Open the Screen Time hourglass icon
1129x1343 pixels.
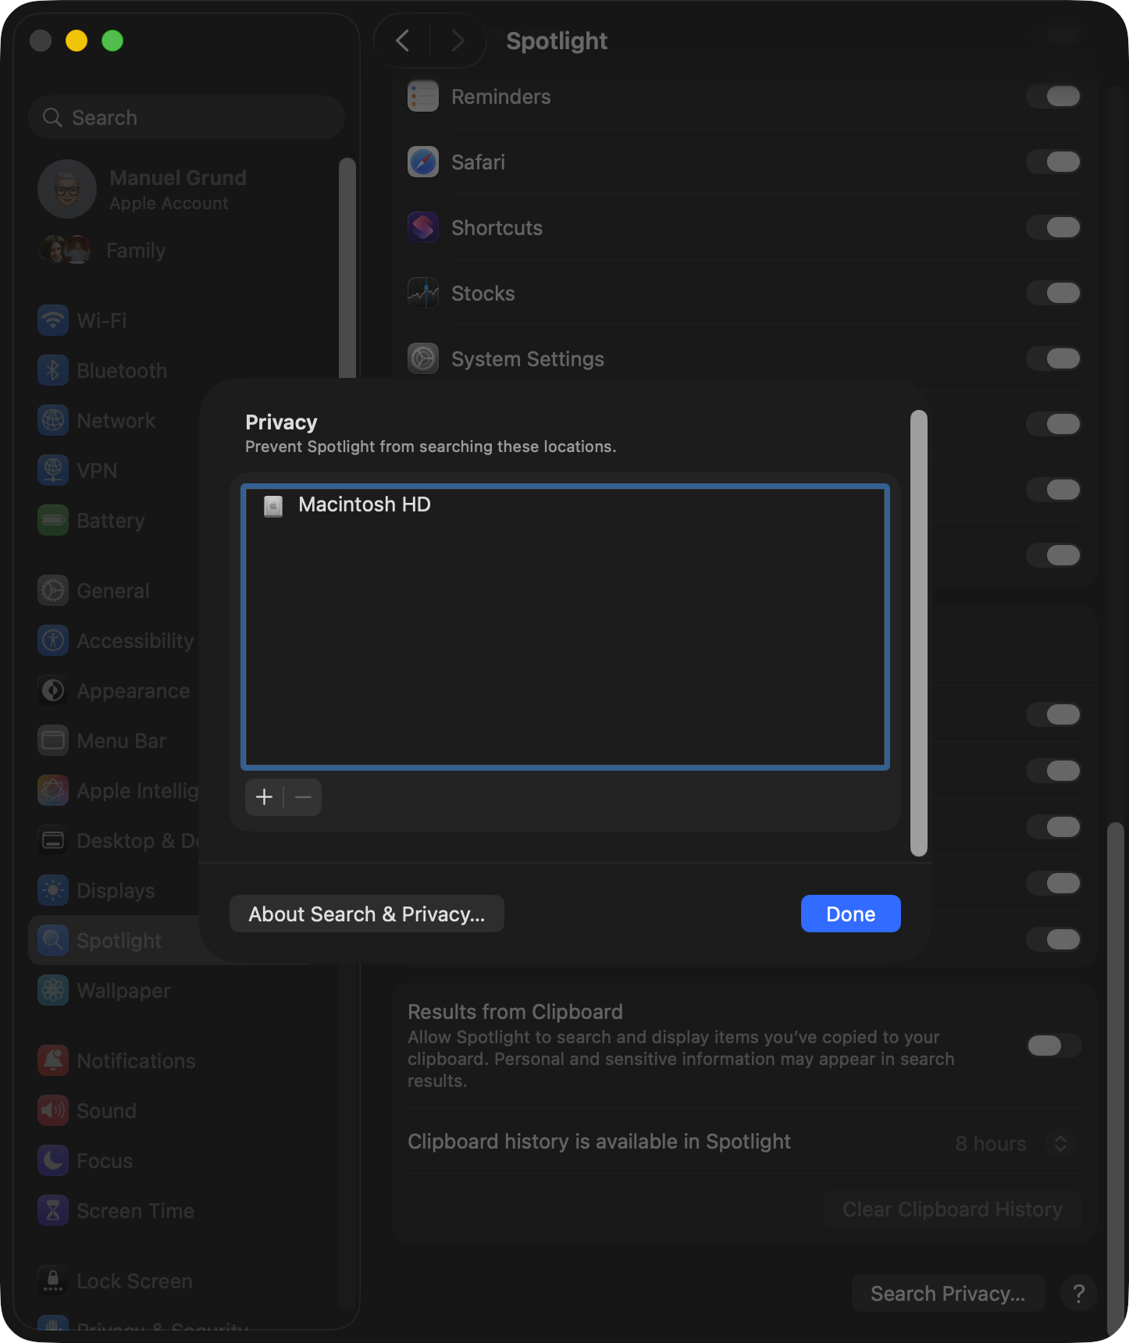(53, 1210)
